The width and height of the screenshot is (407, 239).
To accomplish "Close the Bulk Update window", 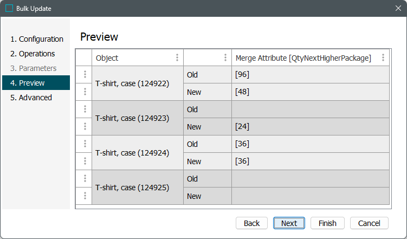I will [x=398, y=8].
